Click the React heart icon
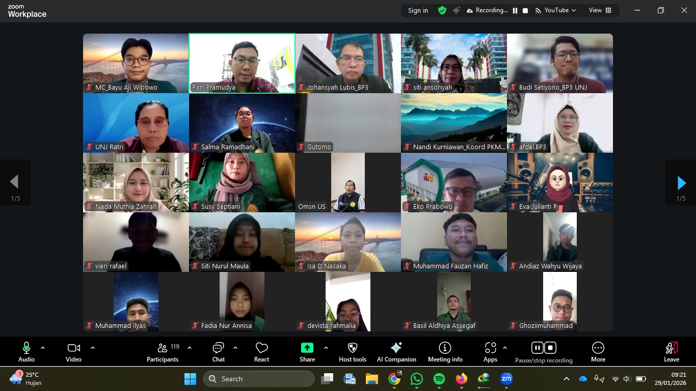The width and height of the screenshot is (696, 391). [261, 352]
